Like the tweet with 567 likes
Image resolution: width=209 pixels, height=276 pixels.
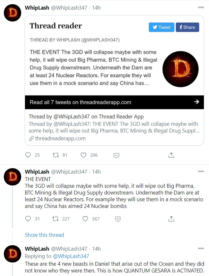(85, 219)
